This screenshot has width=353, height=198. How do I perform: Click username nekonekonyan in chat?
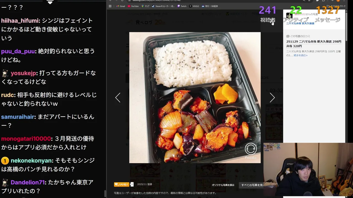[31, 160]
